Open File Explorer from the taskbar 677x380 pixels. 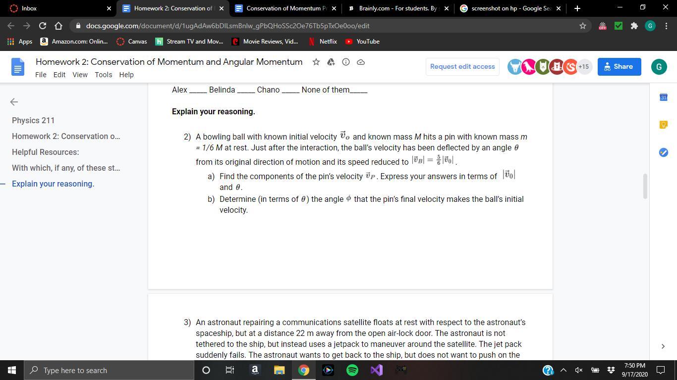(x=280, y=370)
